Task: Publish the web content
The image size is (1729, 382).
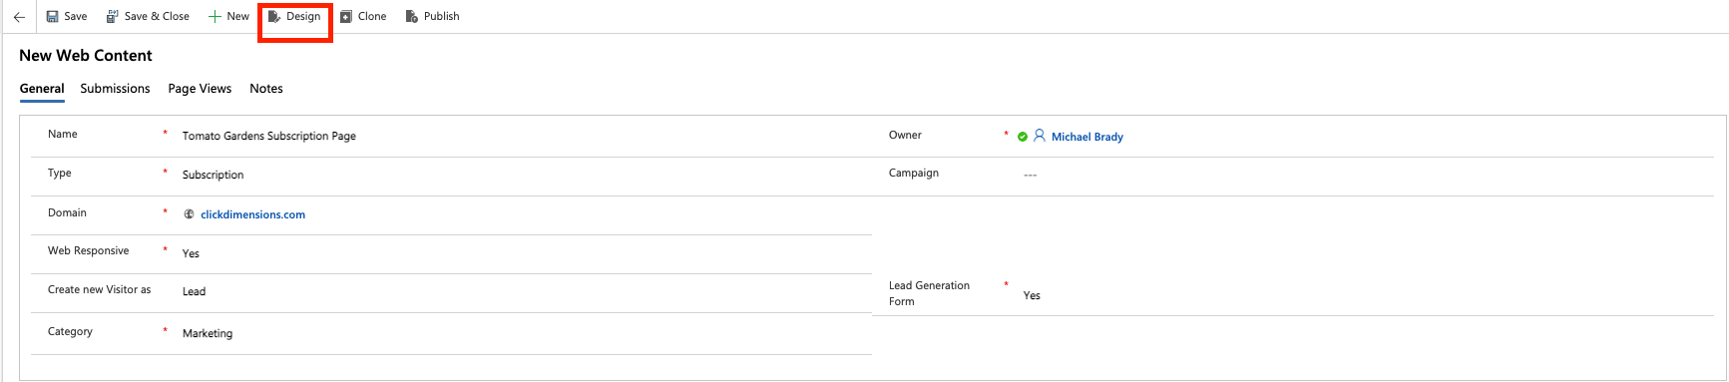Action: pos(433,17)
